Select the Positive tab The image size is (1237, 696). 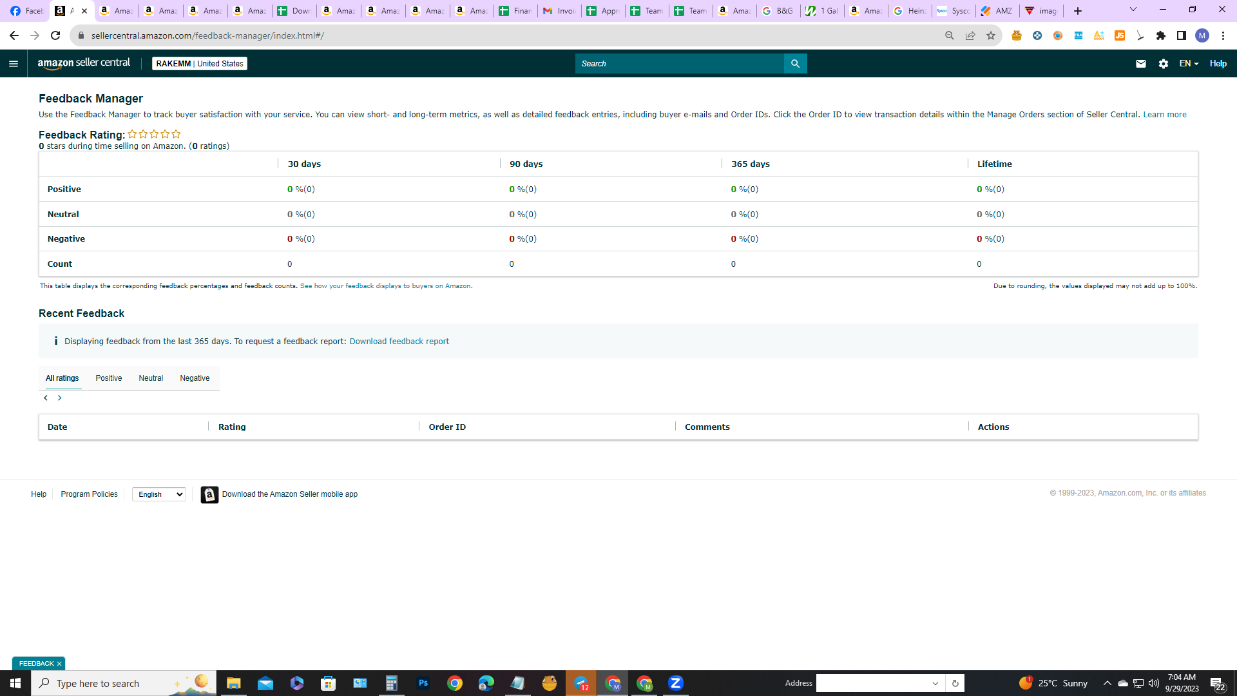[109, 378]
